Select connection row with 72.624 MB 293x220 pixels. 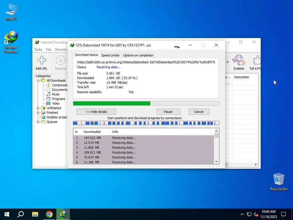pos(144,157)
